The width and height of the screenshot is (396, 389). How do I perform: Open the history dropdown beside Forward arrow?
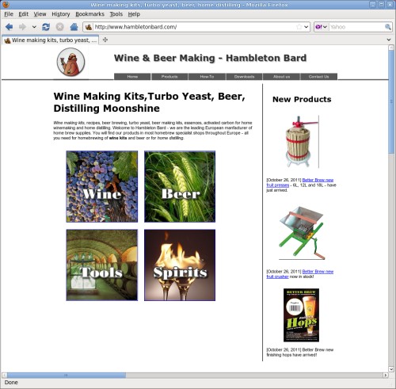pyautogui.click(x=34, y=27)
